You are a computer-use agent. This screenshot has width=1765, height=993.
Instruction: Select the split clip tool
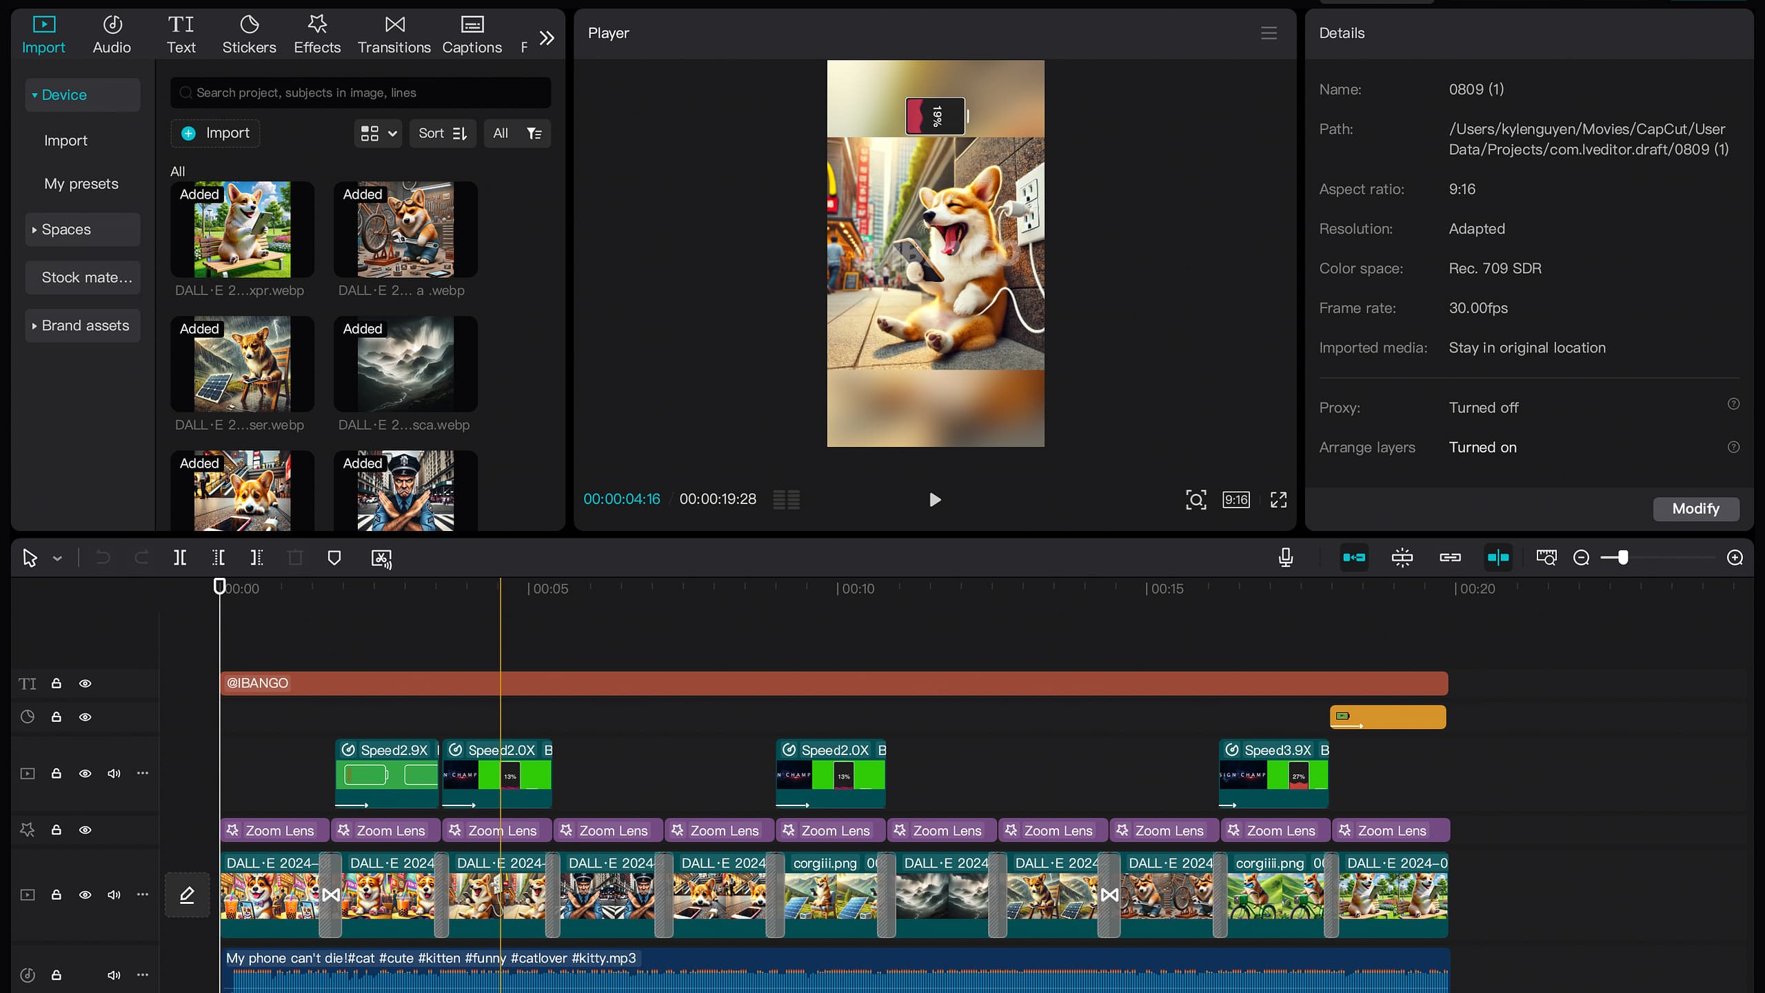[180, 558]
